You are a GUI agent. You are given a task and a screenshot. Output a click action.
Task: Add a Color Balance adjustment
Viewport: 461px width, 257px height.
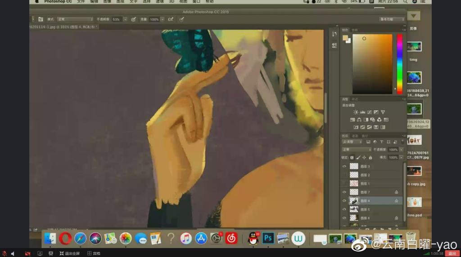359,120
